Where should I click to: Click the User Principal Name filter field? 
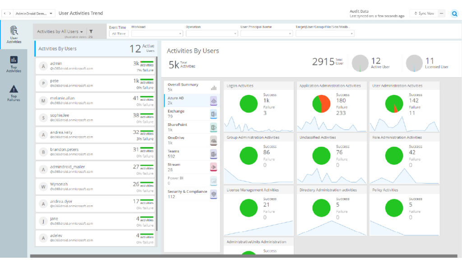266,33
